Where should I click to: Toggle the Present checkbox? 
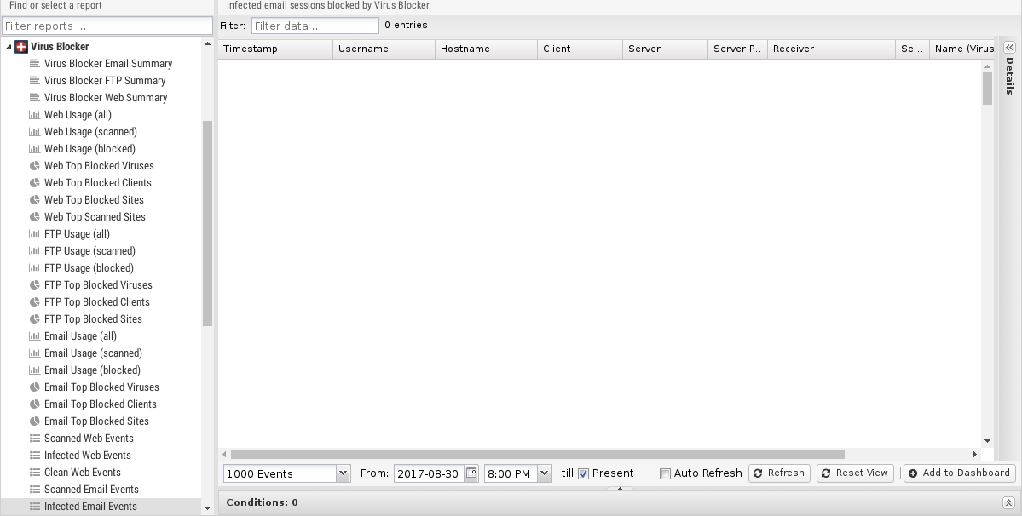tap(584, 473)
